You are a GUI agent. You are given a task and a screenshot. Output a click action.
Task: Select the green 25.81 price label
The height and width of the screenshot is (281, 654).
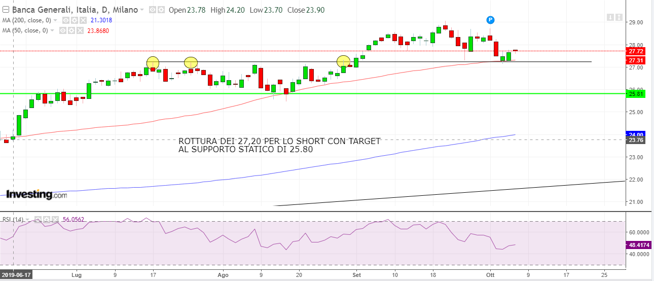(x=636, y=94)
